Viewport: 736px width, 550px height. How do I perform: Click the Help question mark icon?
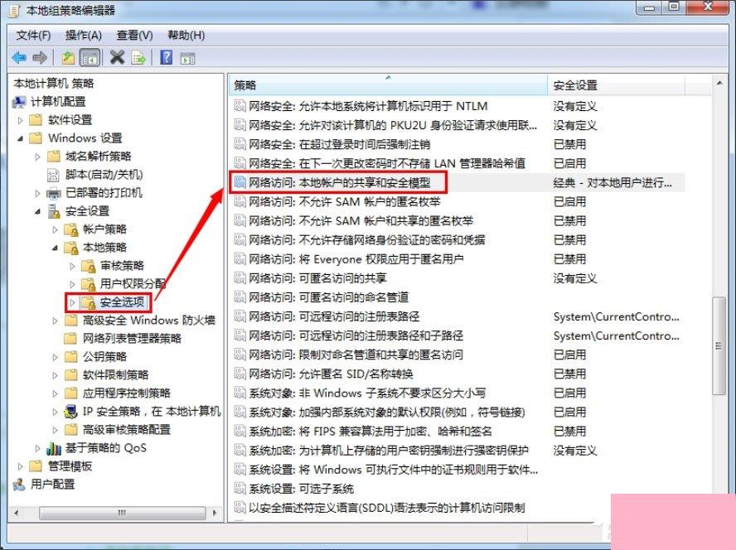166,58
